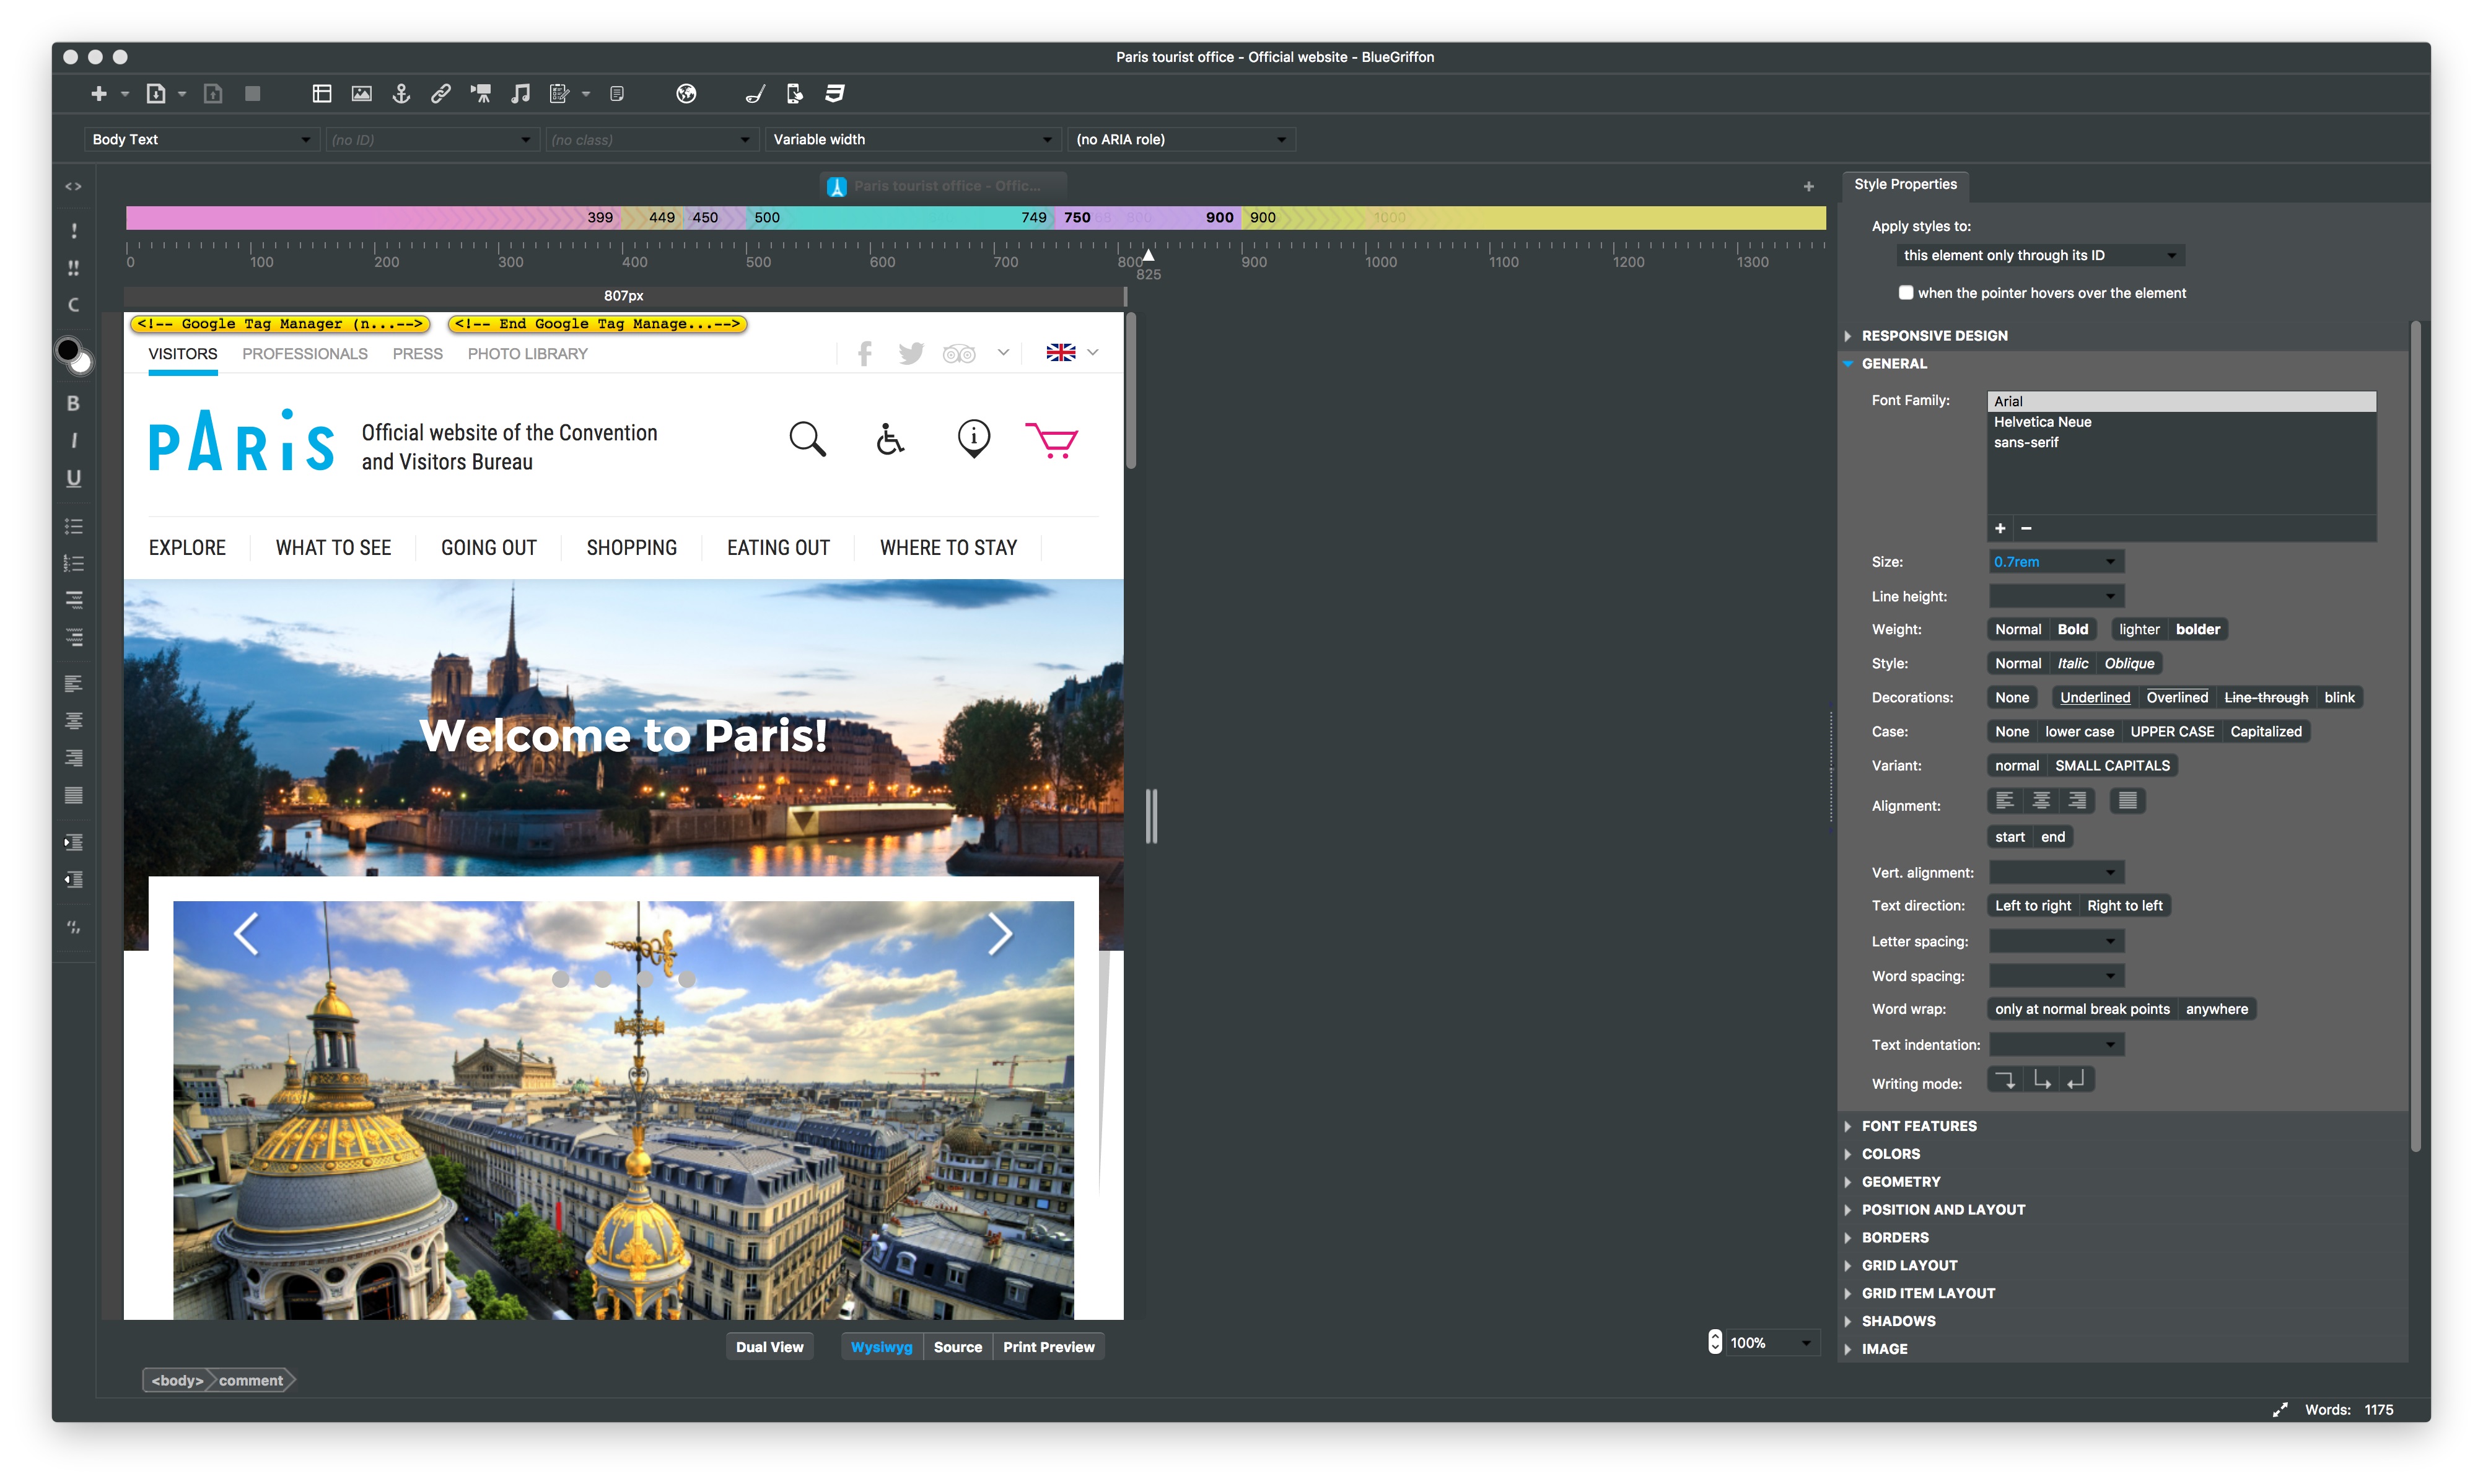Open the browser preview globe icon
The image size is (2483, 1484).
pos(686,94)
